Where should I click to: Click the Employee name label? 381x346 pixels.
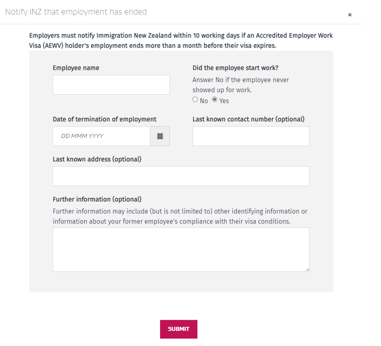click(x=76, y=68)
